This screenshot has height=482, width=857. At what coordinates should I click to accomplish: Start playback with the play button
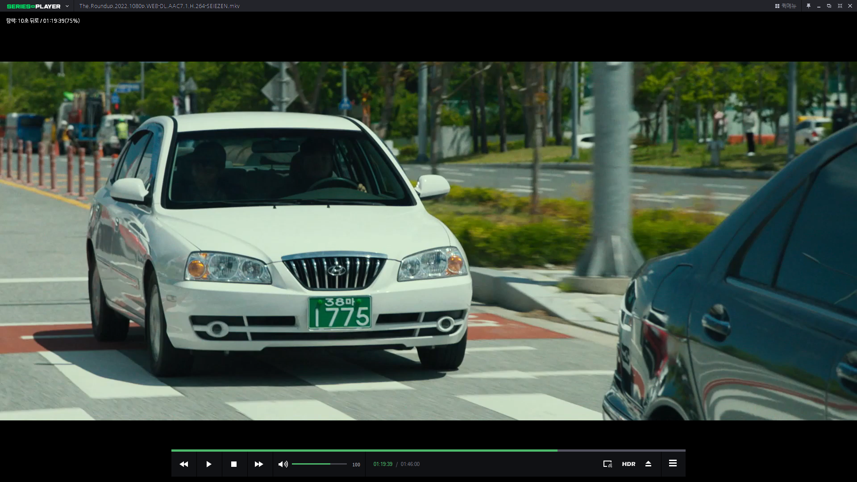tap(209, 464)
